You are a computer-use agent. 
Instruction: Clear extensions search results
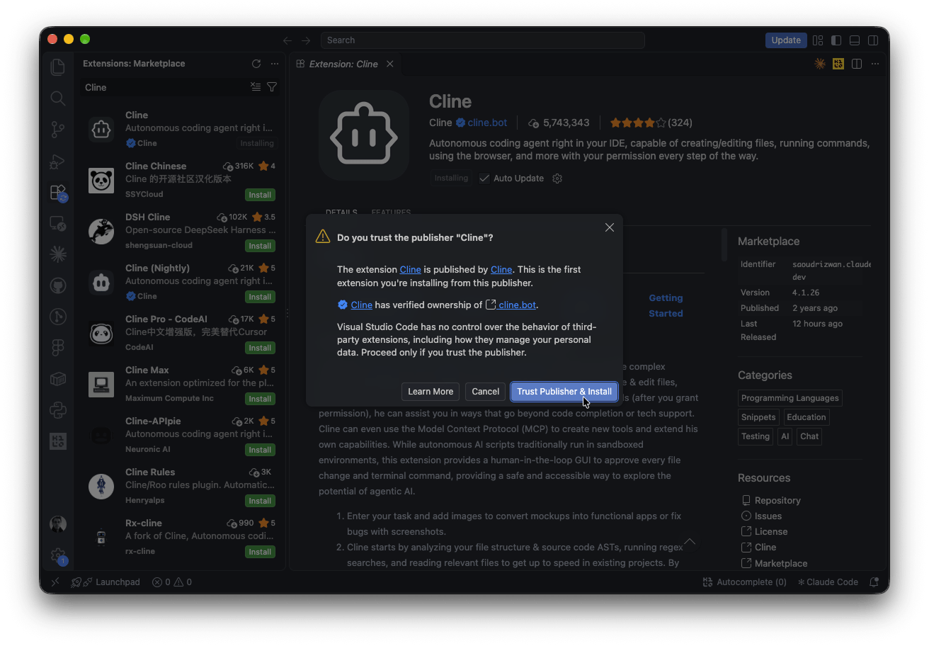pyautogui.click(x=256, y=86)
